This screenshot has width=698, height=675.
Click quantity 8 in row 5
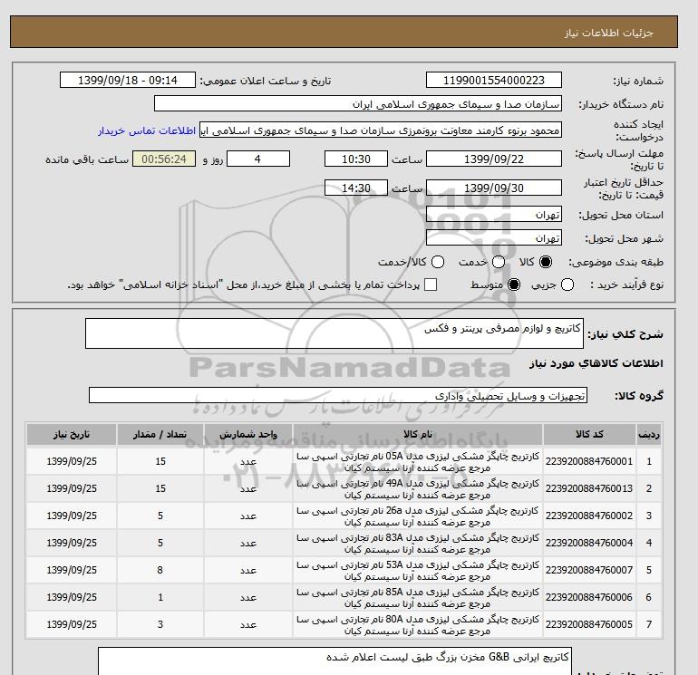pyautogui.click(x=160, y=570)
